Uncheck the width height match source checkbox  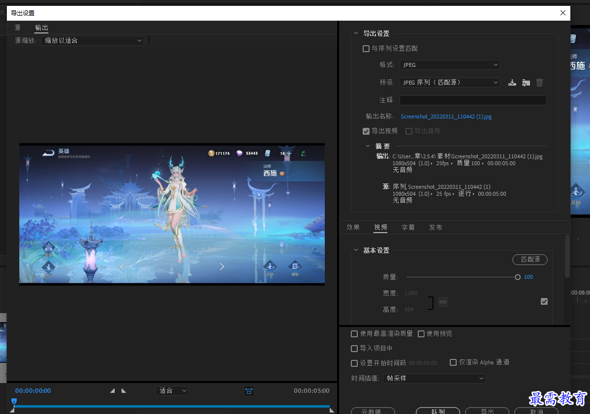pos(544,301)
